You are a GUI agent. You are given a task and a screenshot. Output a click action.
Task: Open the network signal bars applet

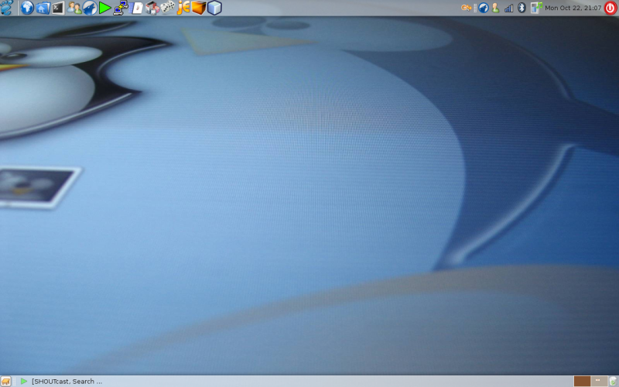pyautogui.click(x=509, y=8)
